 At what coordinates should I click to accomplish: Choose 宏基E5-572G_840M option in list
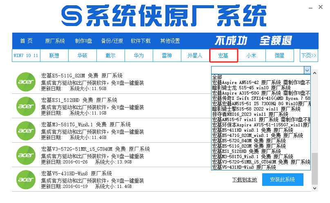coord(261,141)
